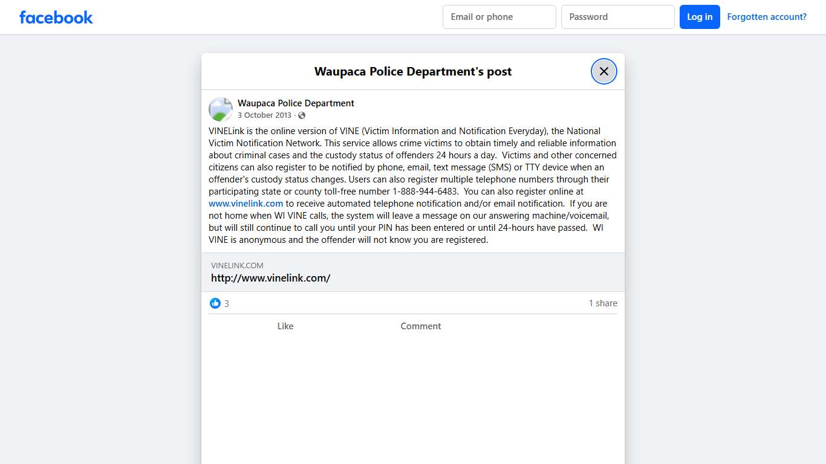826x464 pixels.
Task: Open Waupaca Police Department's profile picture
Action: 220,109
